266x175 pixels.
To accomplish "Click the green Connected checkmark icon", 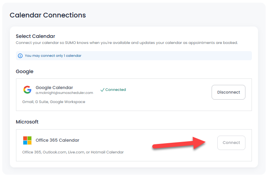I will click(x=102, y=90).
